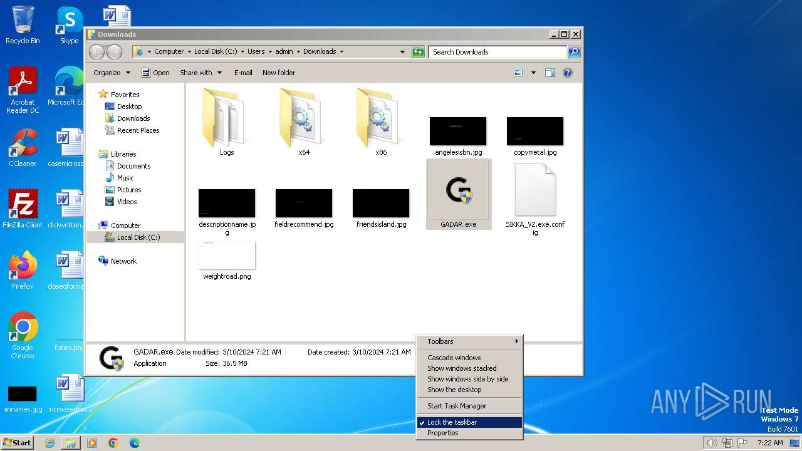The width and height of the screenshot is (802, 451).
Task: Select Computer in navigation pane
Action: coord(125,225)
